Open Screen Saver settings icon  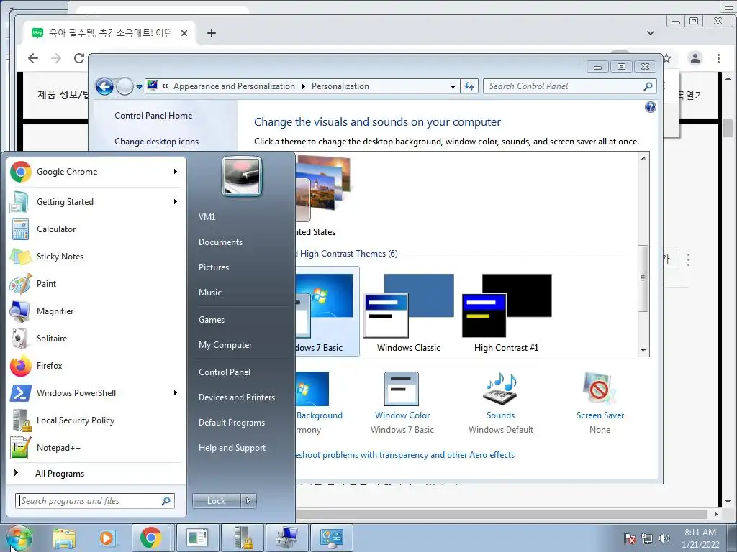point(600,389)
